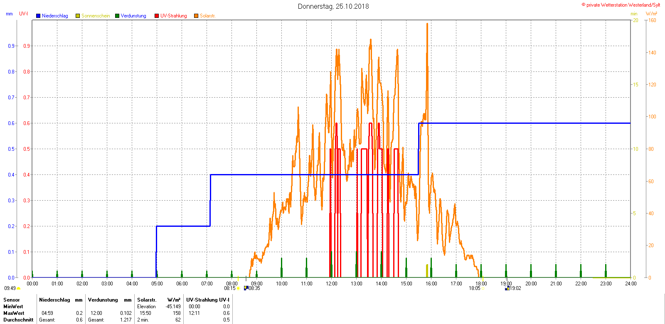Click the Verdunstung column header in the table
The image size is (665, 324).
[103, 300]
